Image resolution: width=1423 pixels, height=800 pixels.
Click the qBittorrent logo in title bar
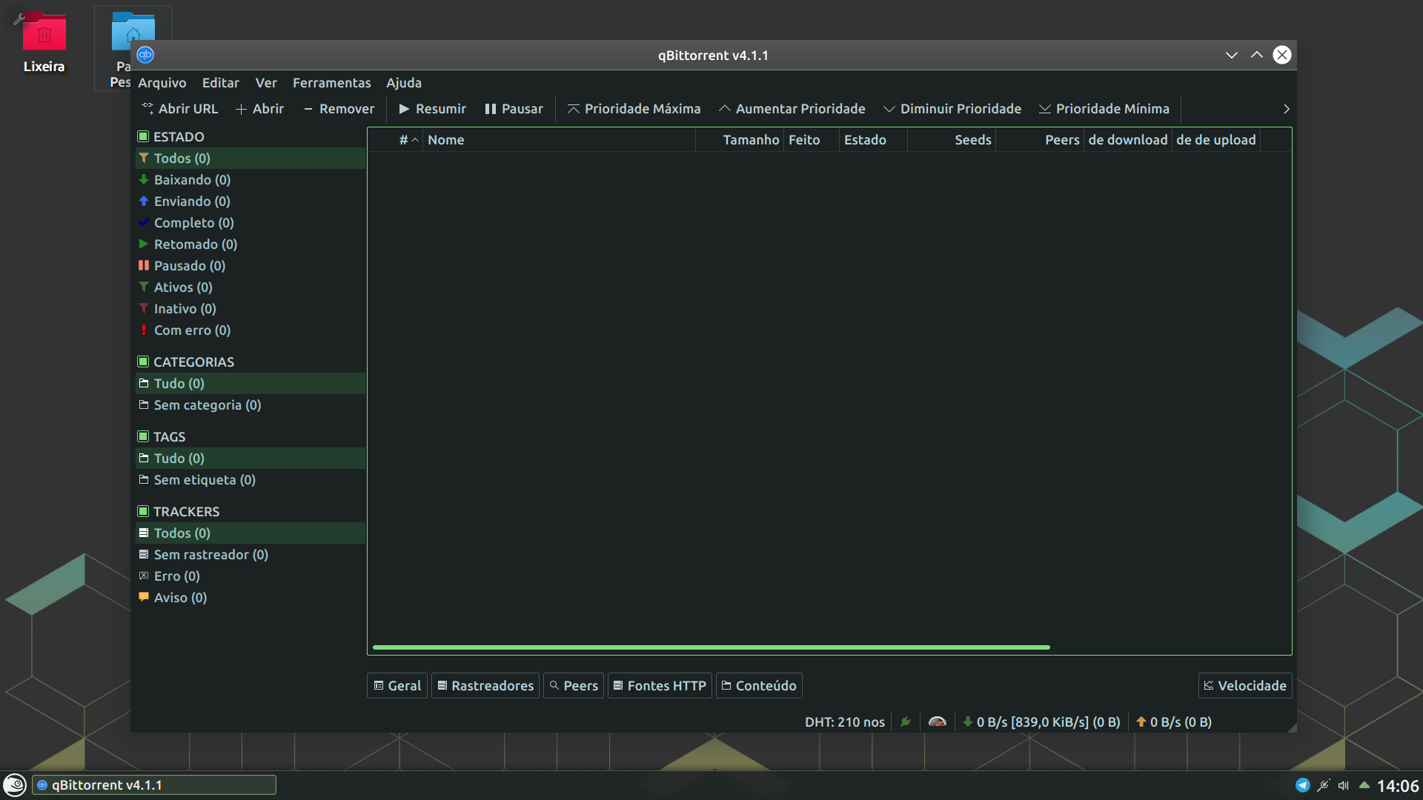[145, 55]
